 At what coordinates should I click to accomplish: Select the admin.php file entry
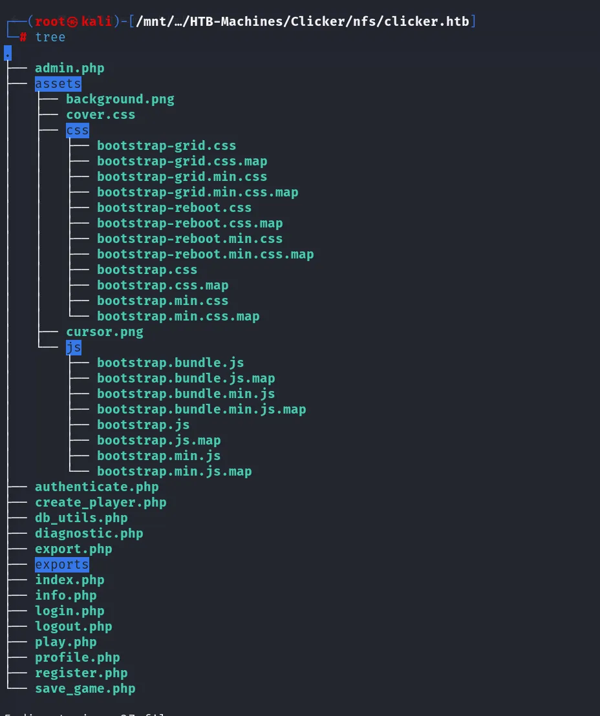coord(69,68)
